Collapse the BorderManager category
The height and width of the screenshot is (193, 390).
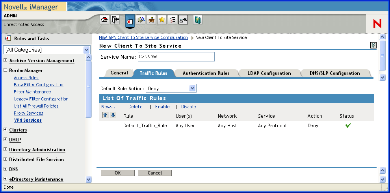pos(5,70)
